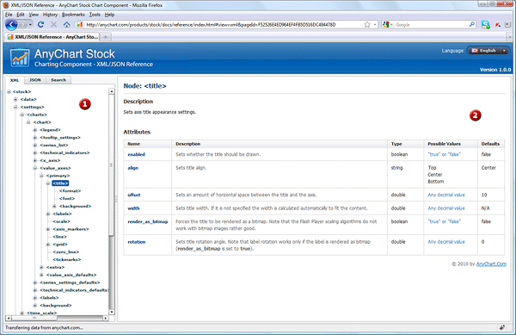516x335 pixels.
Task: Select the <font> tree item
Action: tap(67, 198)
